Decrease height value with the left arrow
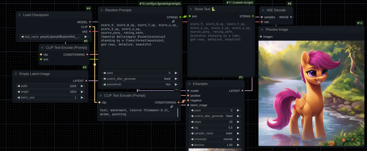 [18, 92]
